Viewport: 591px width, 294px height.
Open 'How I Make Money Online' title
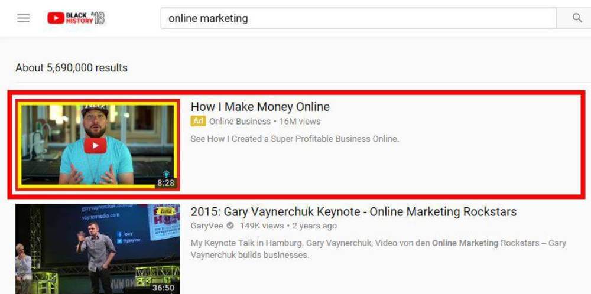pos(260,106)
